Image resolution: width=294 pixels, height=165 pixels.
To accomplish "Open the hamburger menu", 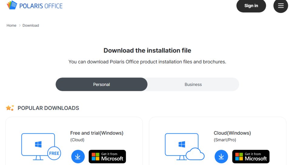I will coord(280,6).
